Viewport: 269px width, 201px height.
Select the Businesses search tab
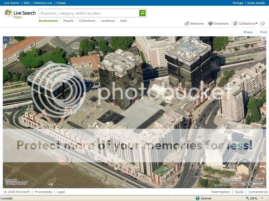[48, 21]
